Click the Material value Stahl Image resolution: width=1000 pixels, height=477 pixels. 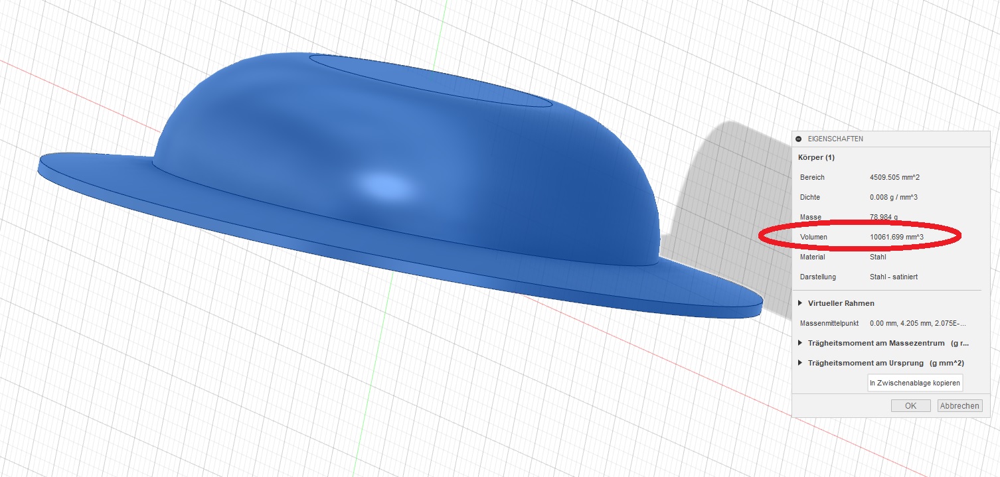point(878,257)
